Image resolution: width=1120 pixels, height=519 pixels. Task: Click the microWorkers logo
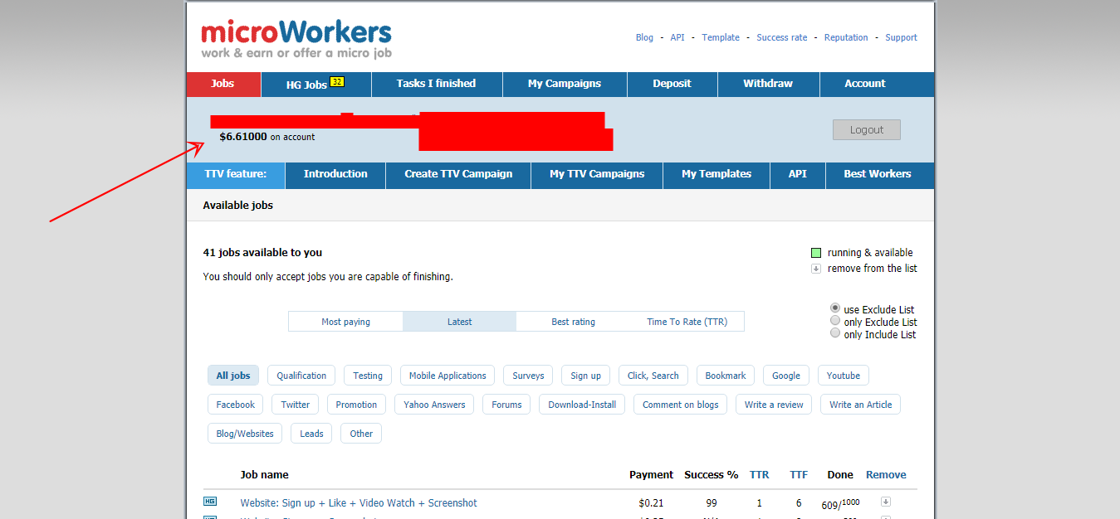coord(296,39)
